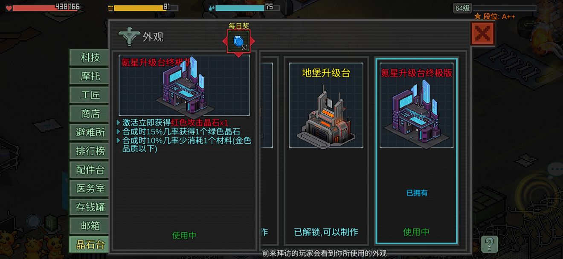
Task: Go to the 商店 tab
Action: pyautogui.click(x=90, y=114)
